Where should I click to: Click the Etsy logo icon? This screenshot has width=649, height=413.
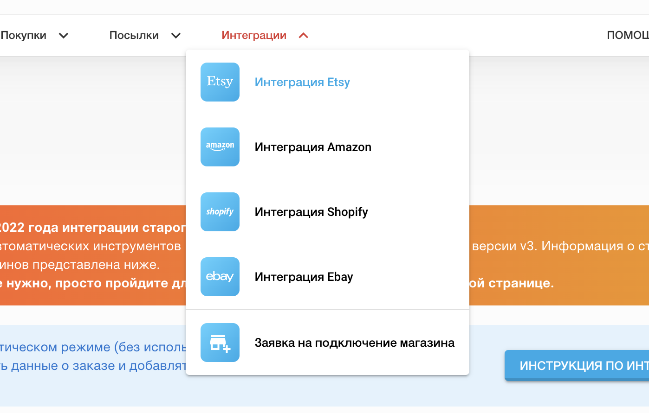click(x=220, y=82)
